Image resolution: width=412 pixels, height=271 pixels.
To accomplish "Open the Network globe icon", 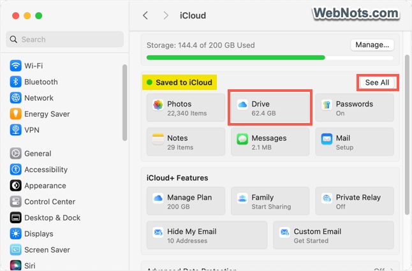I will point(15,98).
